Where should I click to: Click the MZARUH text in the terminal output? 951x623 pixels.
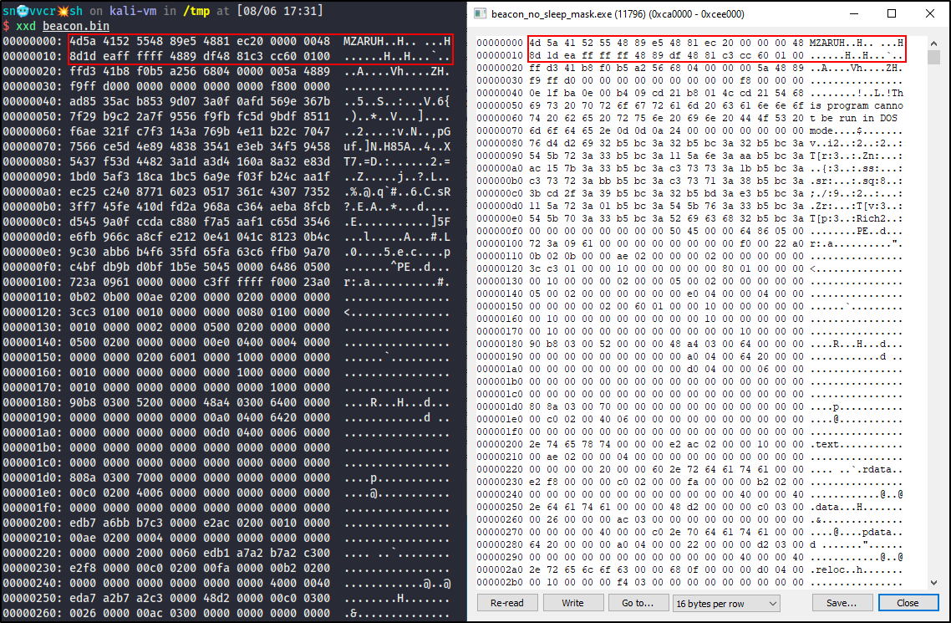tap(364, 41)
